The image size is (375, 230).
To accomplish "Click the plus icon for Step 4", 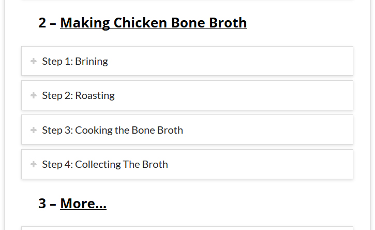I will coord(34,164).
